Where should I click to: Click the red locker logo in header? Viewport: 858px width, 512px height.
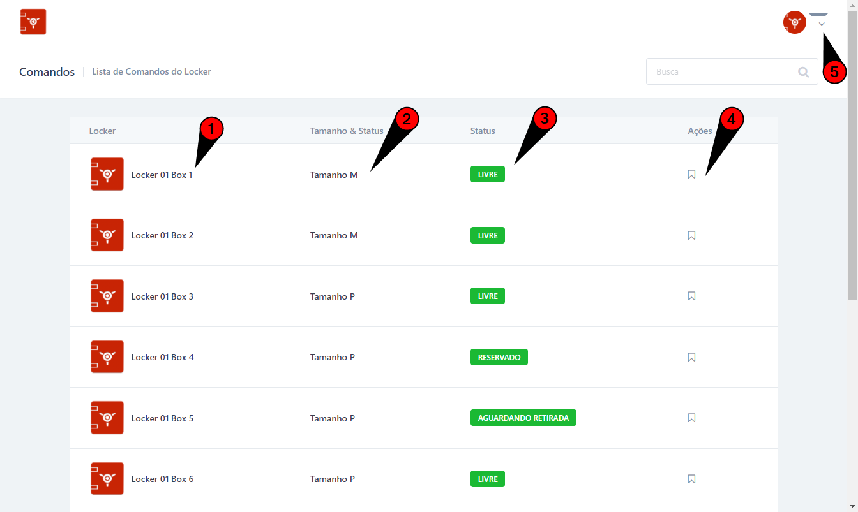click(x=33, y=22)
